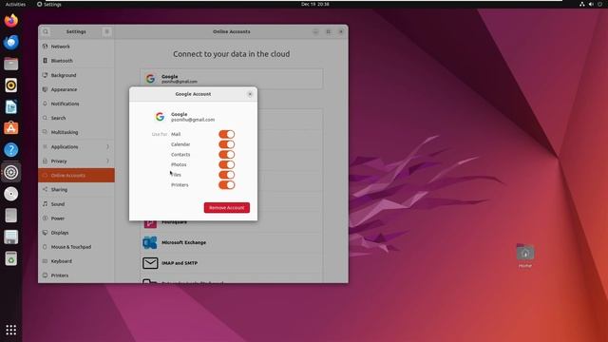Open Settings app menu in top bar
The width and height of the screenshot is (608, 342).
tap(48, 4)
